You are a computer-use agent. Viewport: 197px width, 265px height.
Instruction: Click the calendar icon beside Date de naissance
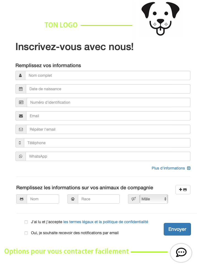(21, 89)
